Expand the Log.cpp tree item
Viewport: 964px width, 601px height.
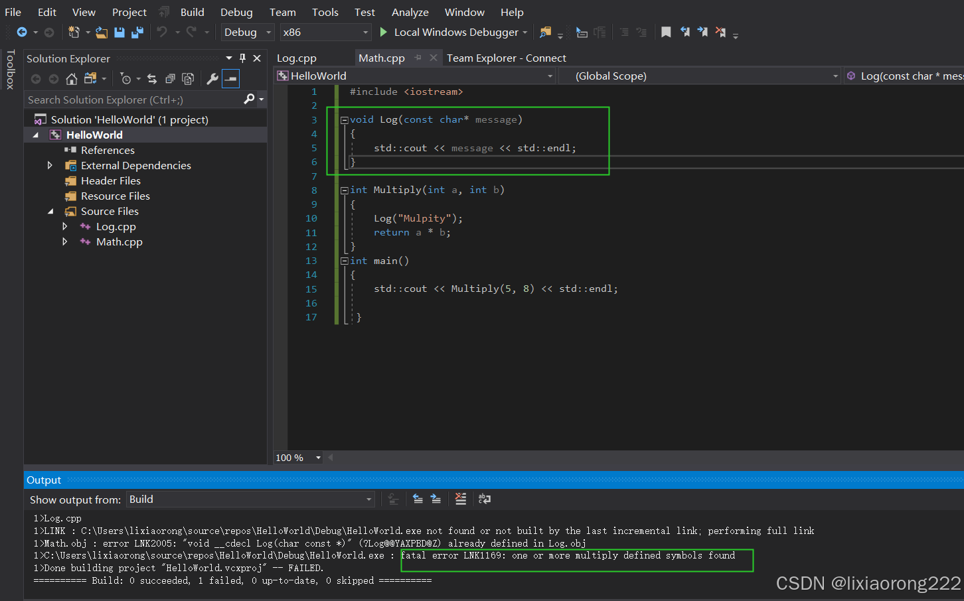pyautogui.click(x=64, y=226)
